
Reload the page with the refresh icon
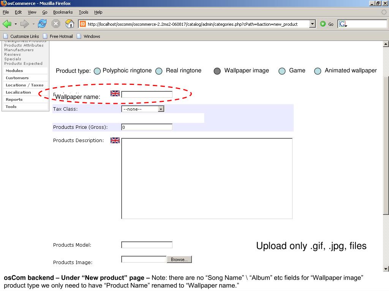[x=42, y=24]
